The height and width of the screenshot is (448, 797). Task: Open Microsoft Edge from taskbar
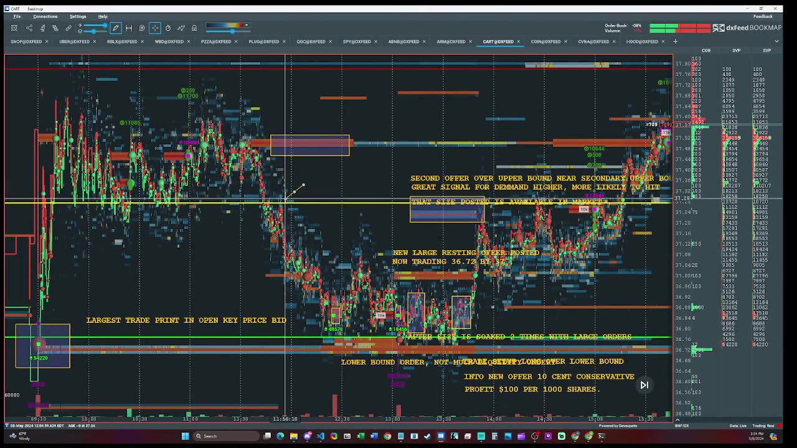280,436
